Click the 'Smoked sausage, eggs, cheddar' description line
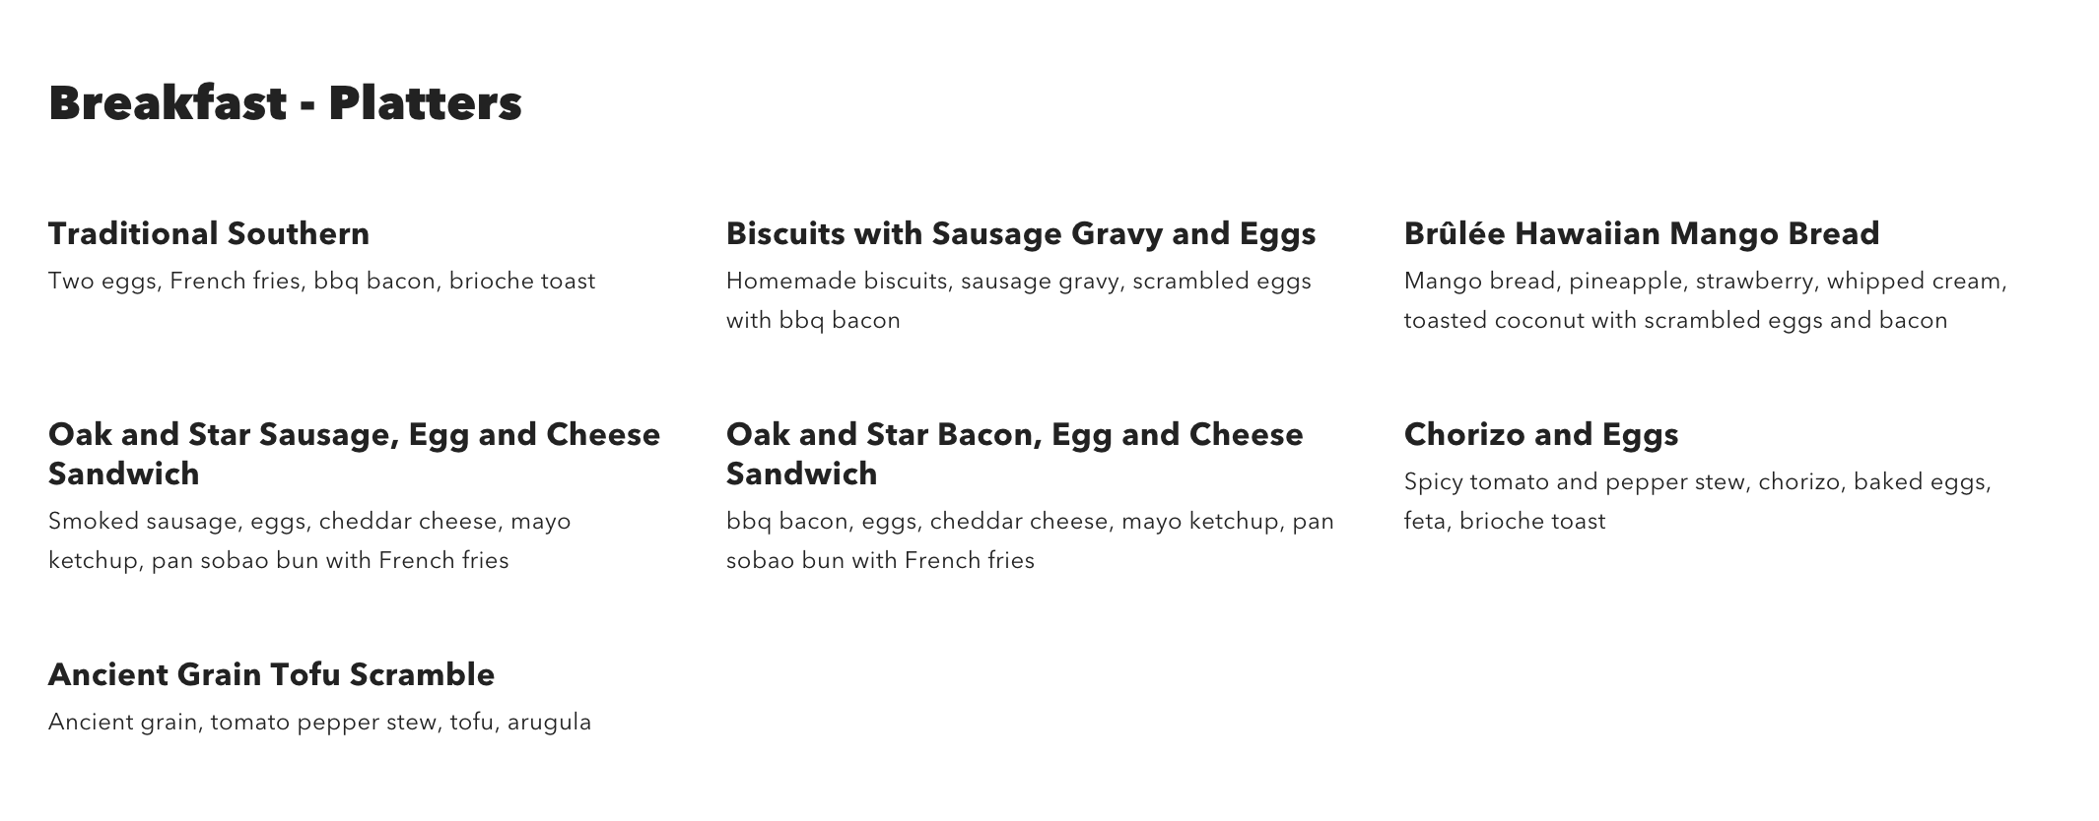This screenshot has height=821, width=2099. click(309, 522)
